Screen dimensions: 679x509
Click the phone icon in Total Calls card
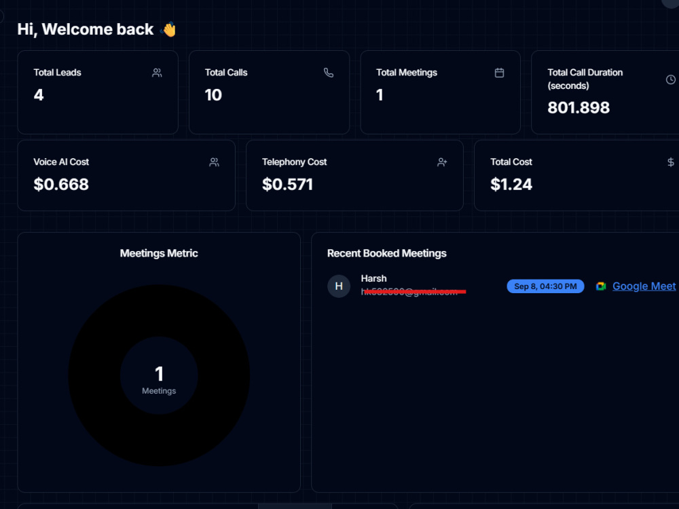(x=329, y=73)
